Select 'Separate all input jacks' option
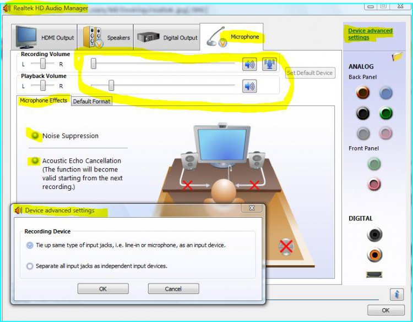The image size is (413, 322). 30,266
